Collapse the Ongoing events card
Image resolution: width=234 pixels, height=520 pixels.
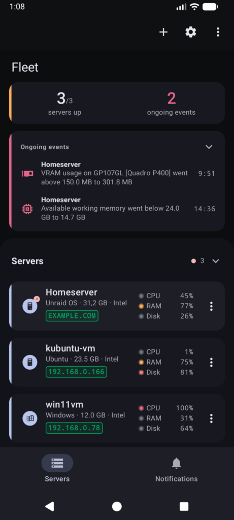(x=209, y=147)
